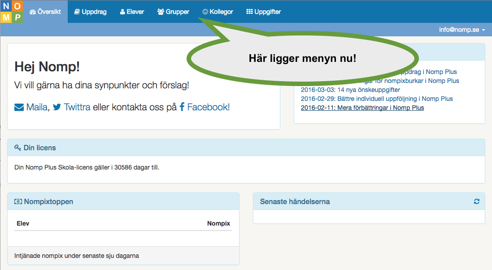Image resolution: width=492 pixels, height=270 pixels.
Task: Open the 2016-03-03 14 nya önskeuppgifter news
Action: click(350, 90)
